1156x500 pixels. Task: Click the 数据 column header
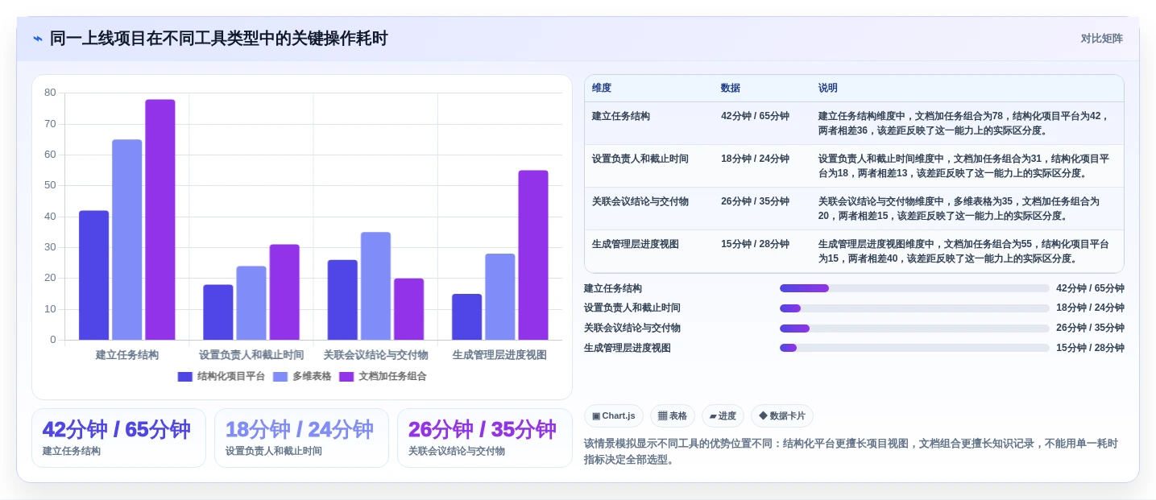(x=731, y=89)
